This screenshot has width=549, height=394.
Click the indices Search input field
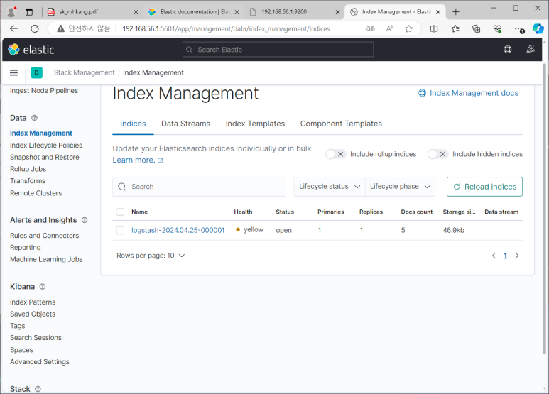(200, 187)
